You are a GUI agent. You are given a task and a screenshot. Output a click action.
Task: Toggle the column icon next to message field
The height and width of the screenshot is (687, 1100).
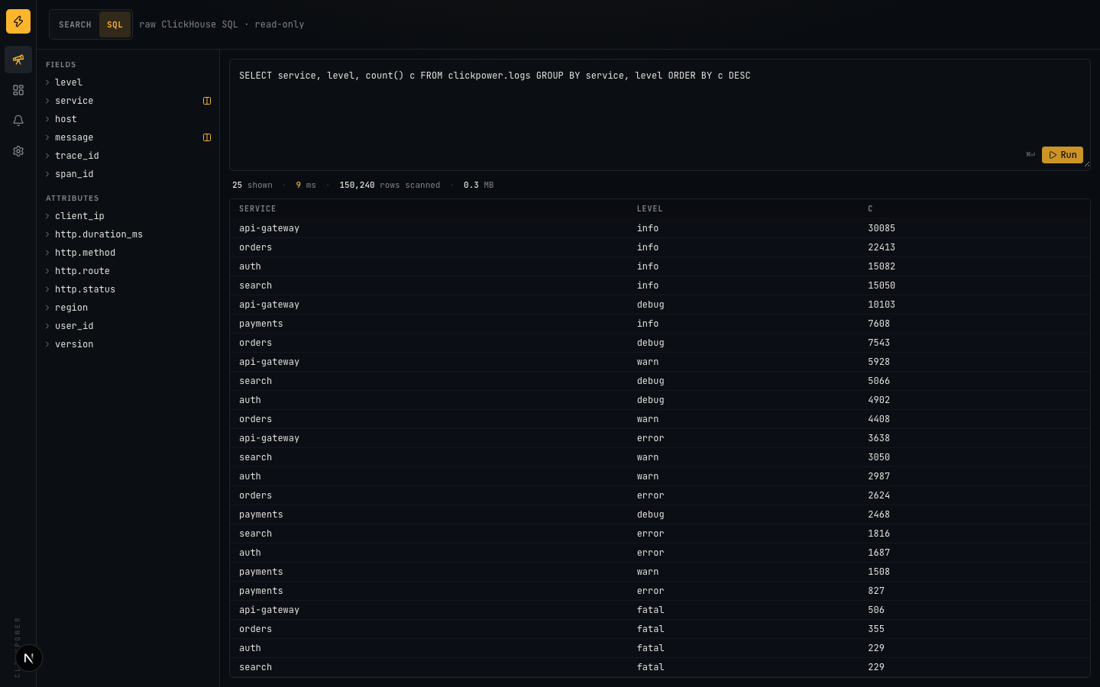click(207, 137)
